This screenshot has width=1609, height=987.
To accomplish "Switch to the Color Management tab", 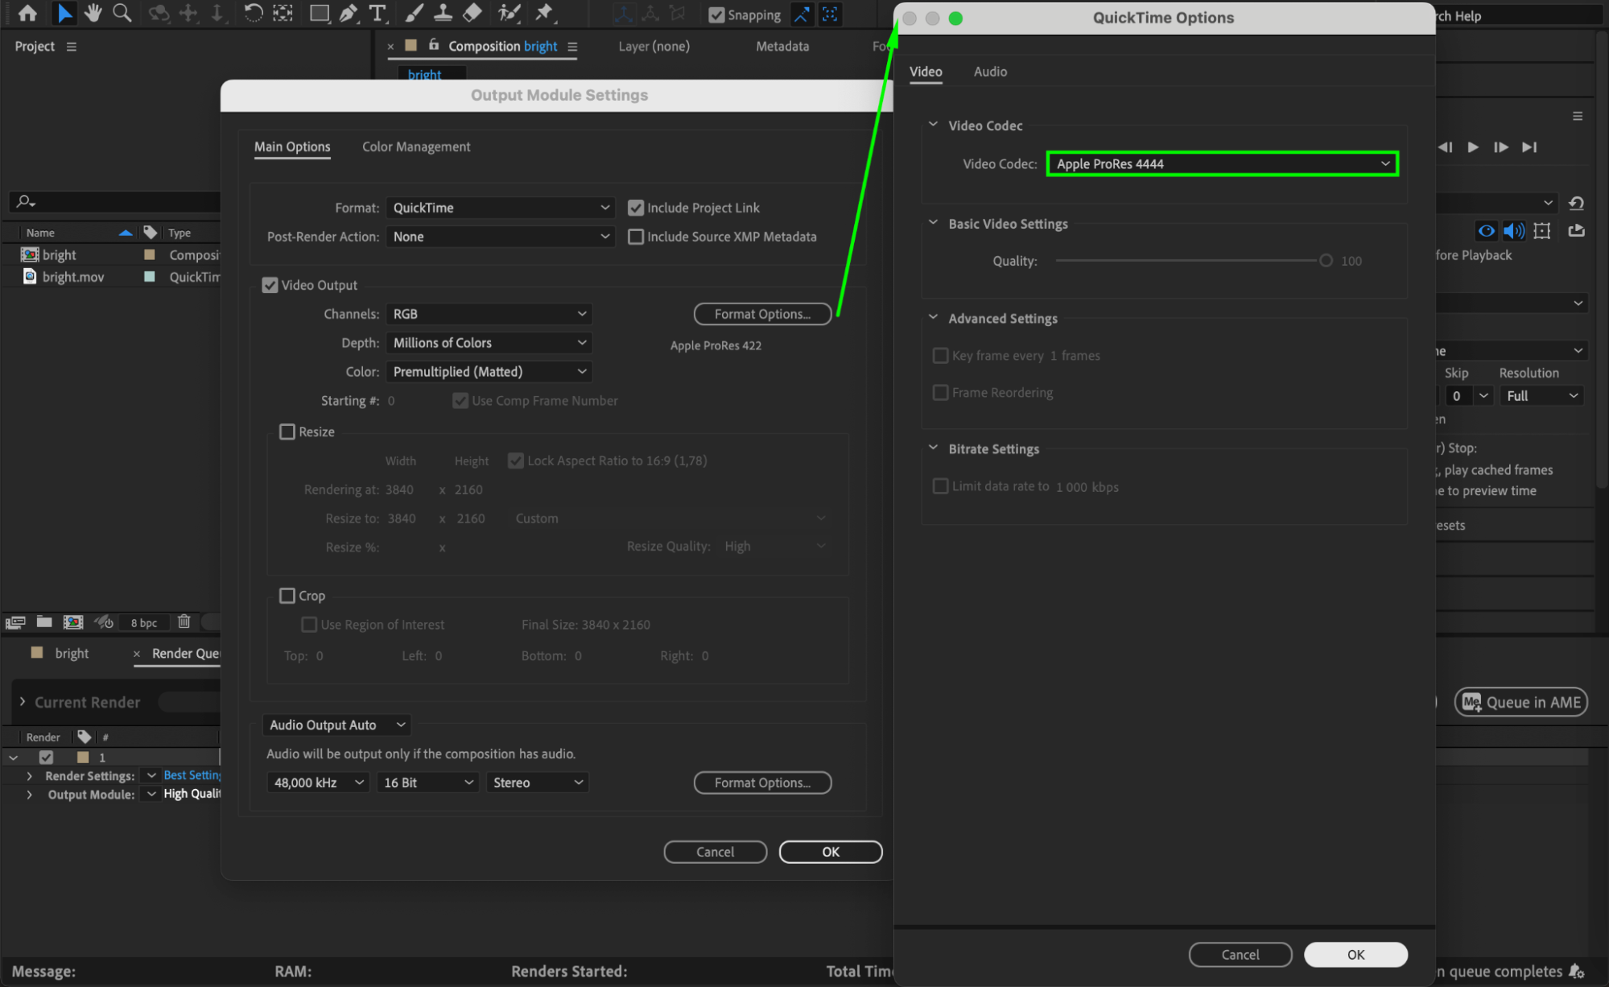I will (416, 147).
